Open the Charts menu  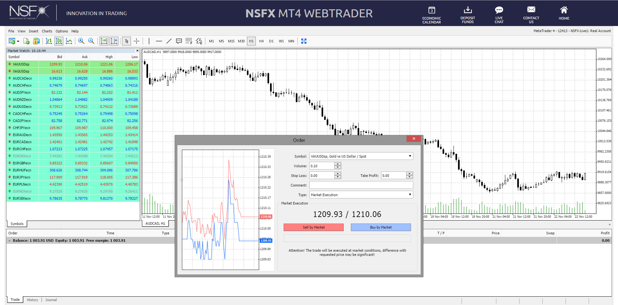pyautogui.click(x=47, y=31)
